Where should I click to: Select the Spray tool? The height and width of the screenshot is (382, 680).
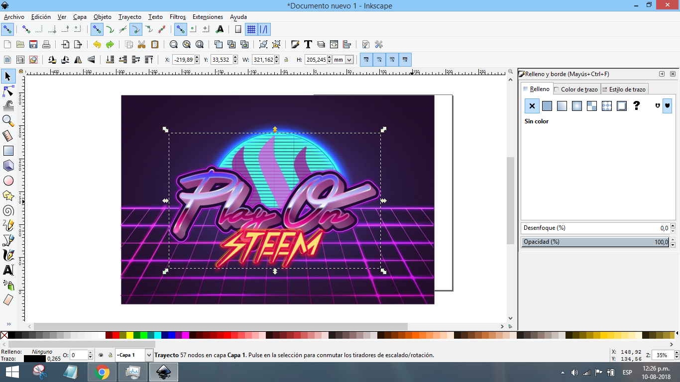click(x=8, y=285)
